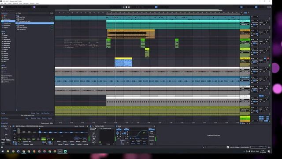Screen dimensions: 282x159
Task: Expand third item in browser results list
Action: [17, 21]
